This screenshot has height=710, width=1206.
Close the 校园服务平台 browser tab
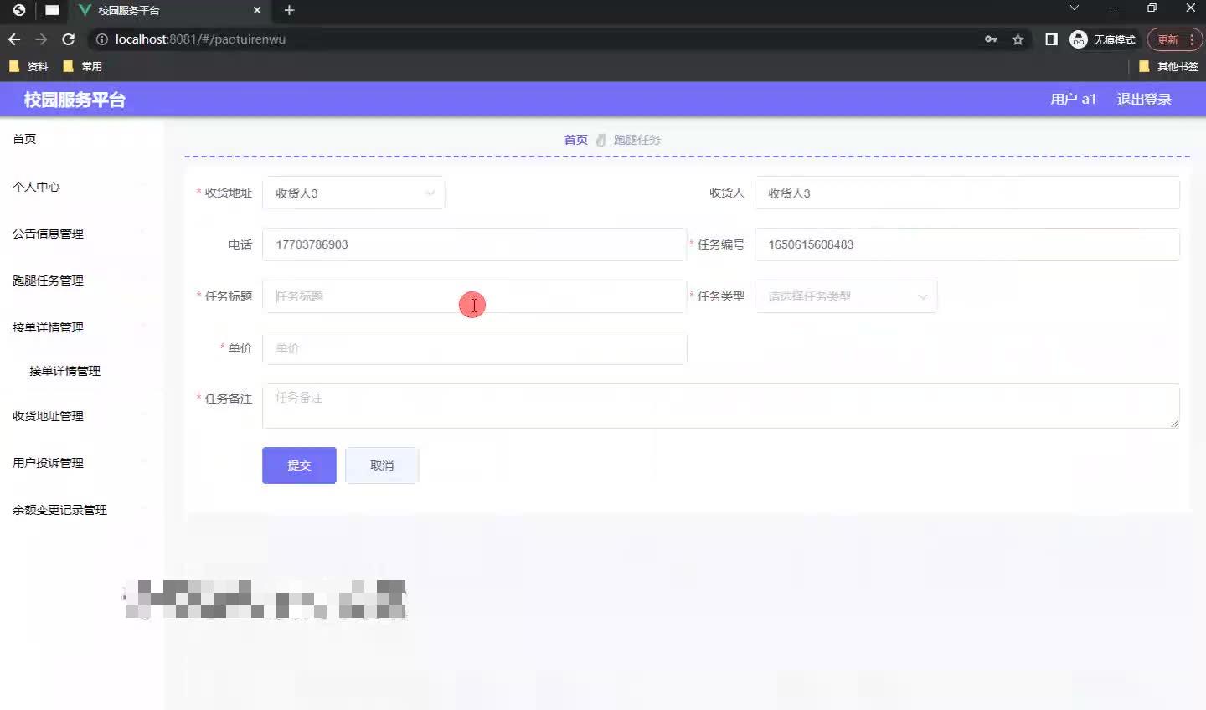tap(257, 10)
